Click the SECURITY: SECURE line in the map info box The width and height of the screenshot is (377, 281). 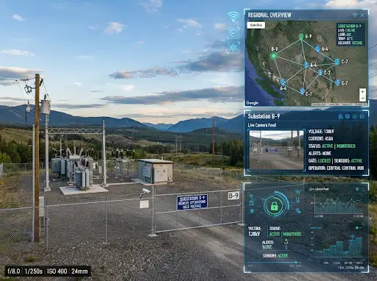(350, 43)
